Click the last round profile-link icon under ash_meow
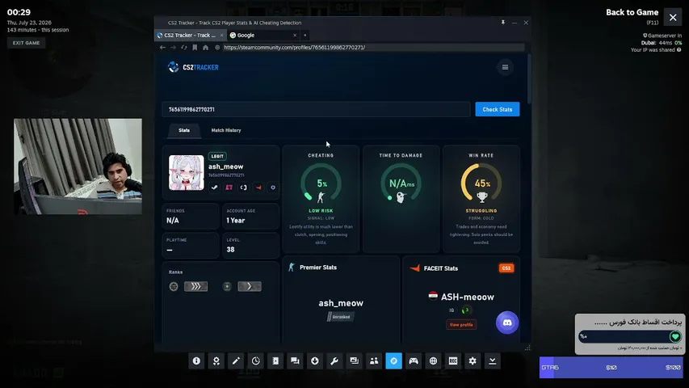Image resolution: width=689 pixels, height=388 pixels. [x=273, y=188]
